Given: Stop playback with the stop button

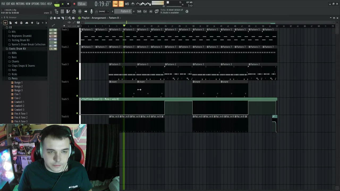Looking at the screenshot, I should coord(68,4).
